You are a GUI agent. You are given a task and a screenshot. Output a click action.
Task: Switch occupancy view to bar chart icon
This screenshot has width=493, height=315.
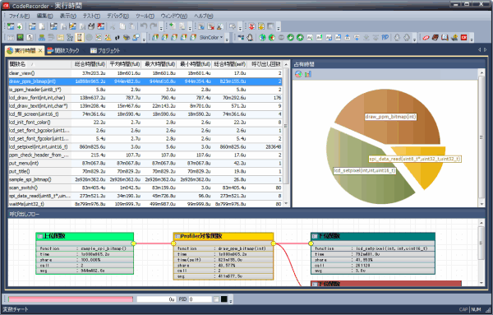[x=308, y=74]
